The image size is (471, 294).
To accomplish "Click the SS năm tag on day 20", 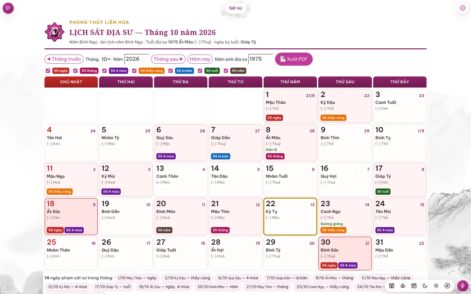I will point(164,230).
